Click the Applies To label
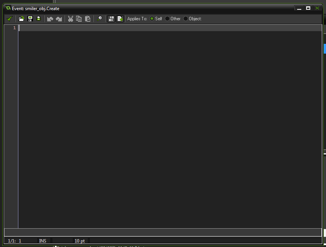 click(137, 19)
